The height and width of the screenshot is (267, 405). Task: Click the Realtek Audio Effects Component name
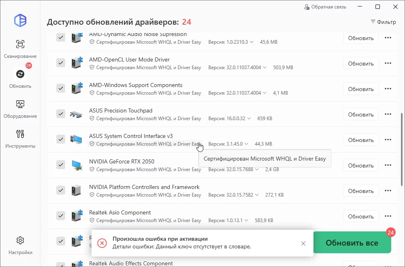[x=131, y=263]
